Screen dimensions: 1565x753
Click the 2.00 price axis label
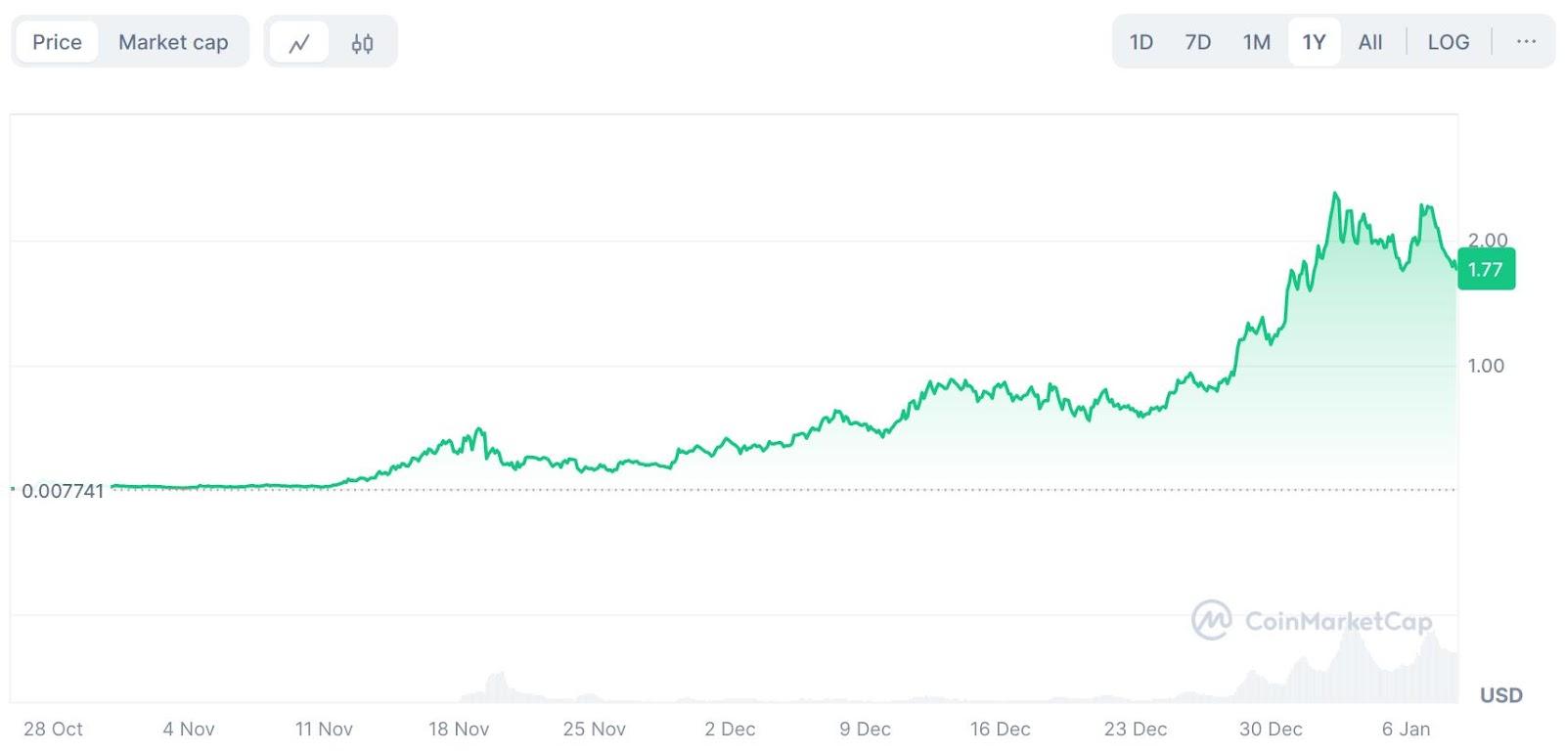click(1488, 240)
